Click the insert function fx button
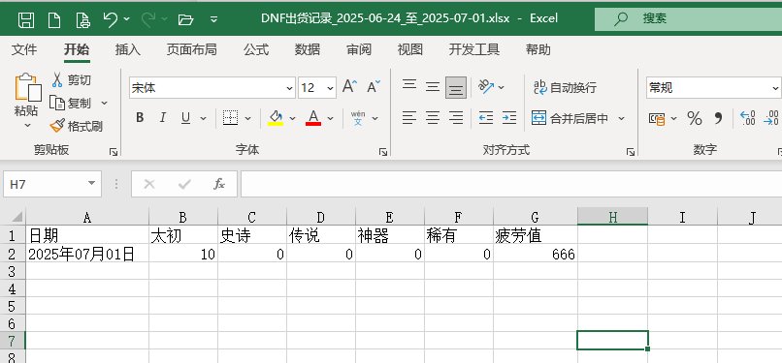The width and height of the screenshot is (782, 363). click(219, 184)
